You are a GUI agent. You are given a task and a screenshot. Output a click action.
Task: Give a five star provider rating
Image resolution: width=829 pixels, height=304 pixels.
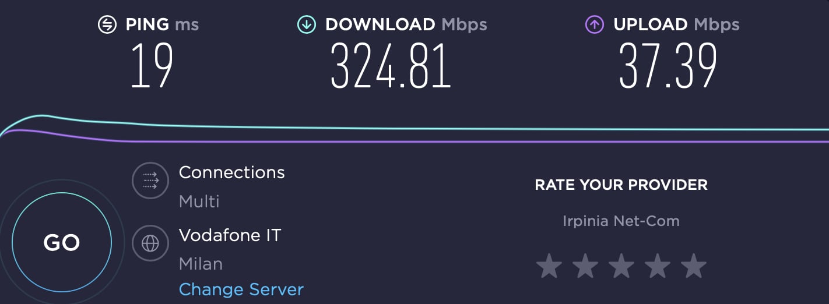tap(694, 266)
